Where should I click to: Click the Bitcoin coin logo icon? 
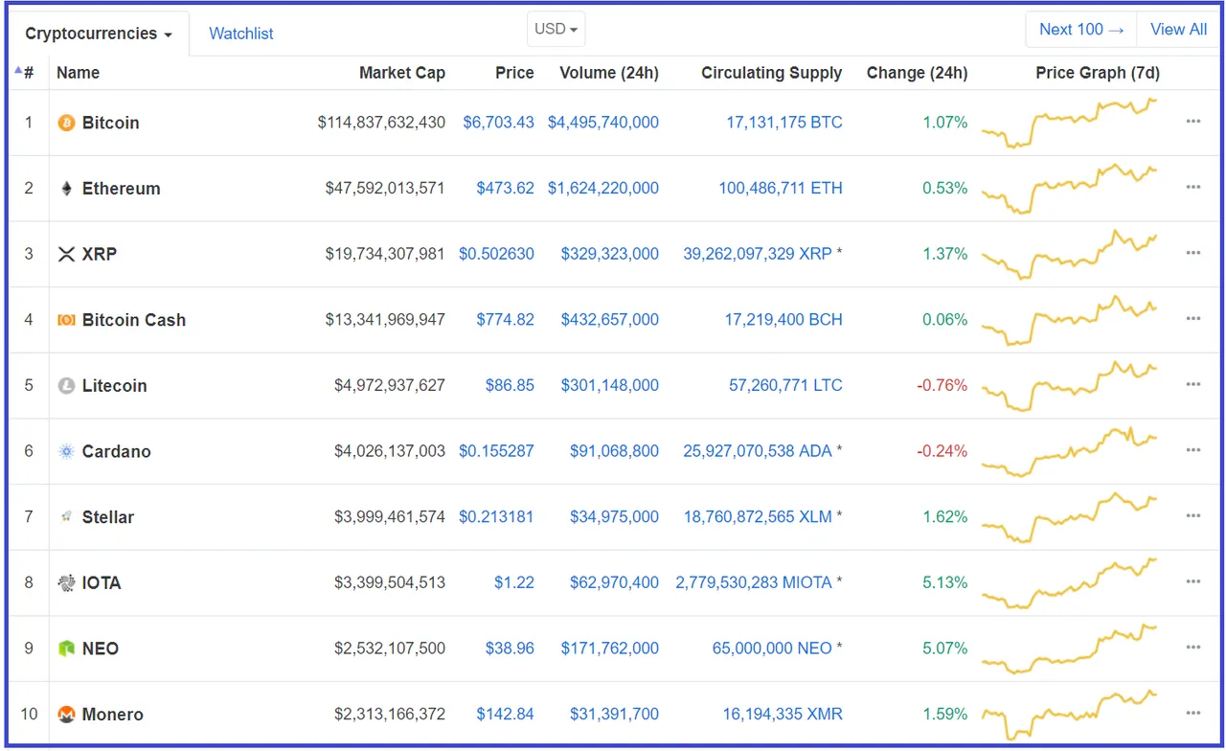(x=66, y=123)
